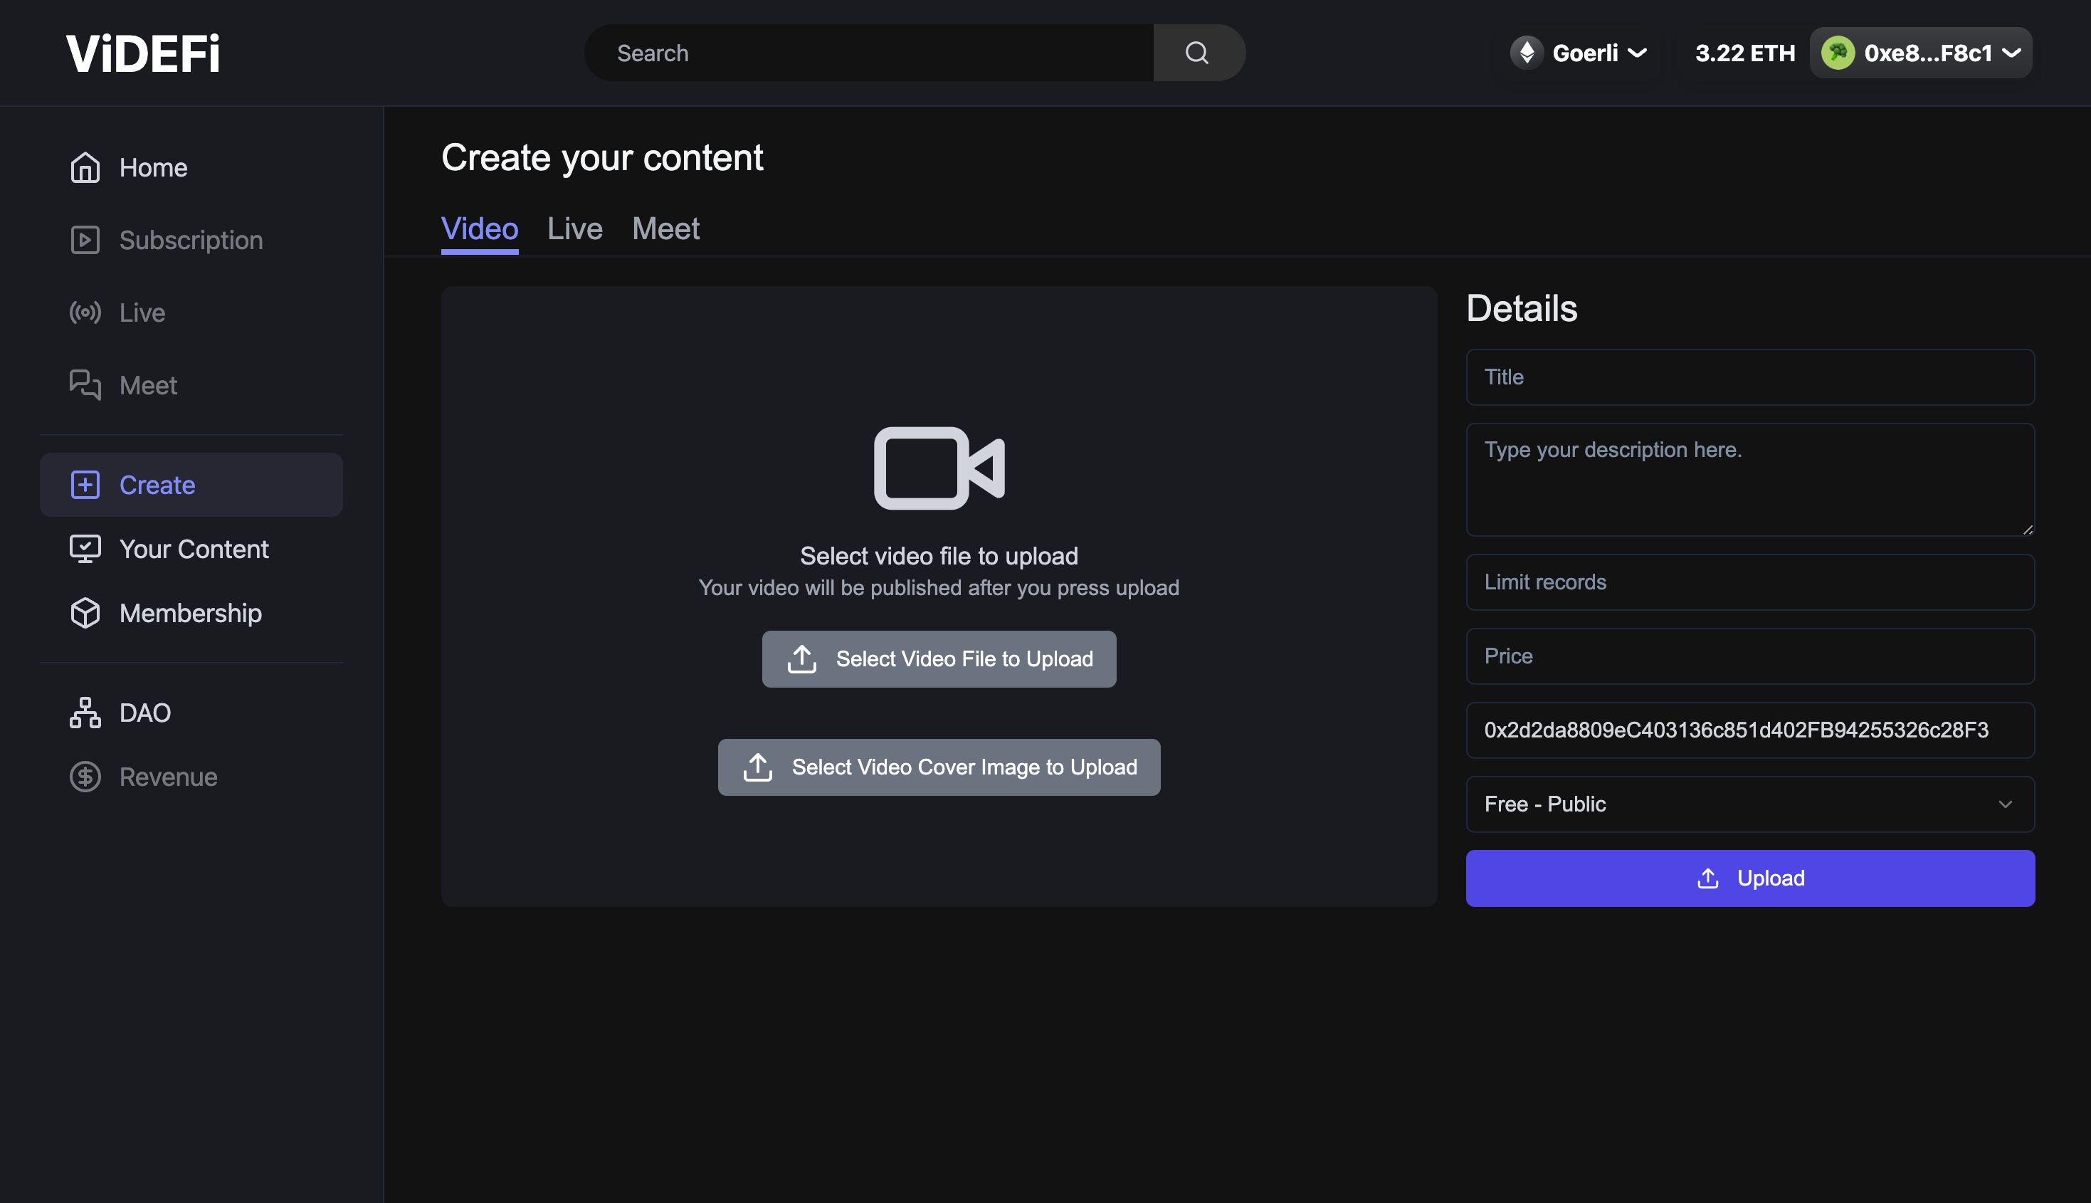Click the Limit records input field
Image resolution: width=2091 pixels, height=1203 pixels.
click(x=1751, y=582)
